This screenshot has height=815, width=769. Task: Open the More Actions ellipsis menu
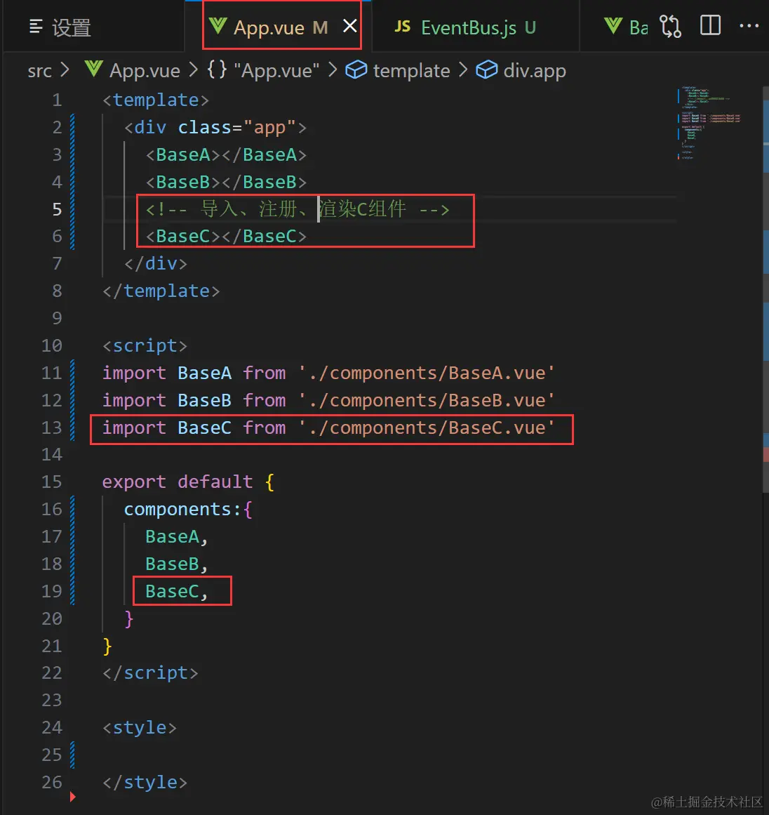coord(749,25)
